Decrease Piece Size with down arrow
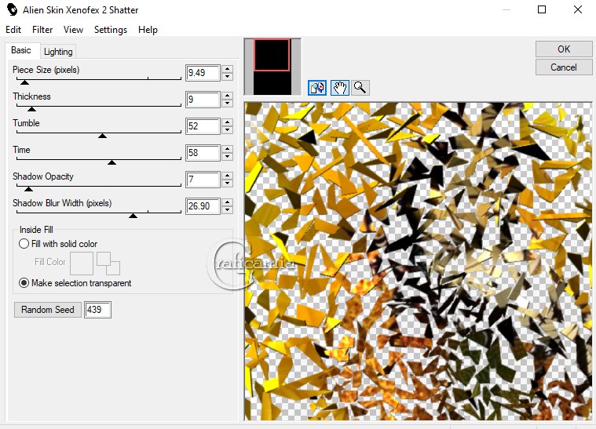The height and width of the screenshot is (429, 596). (227, 77)
